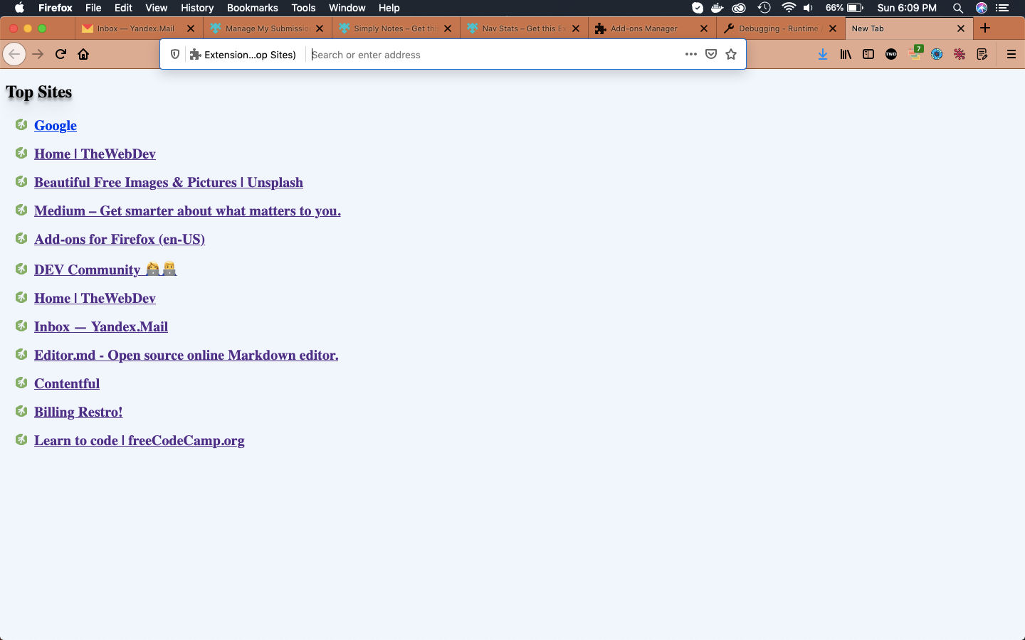Open Creative Cloud menu bar icon
1025x640 pixels.
739,8
